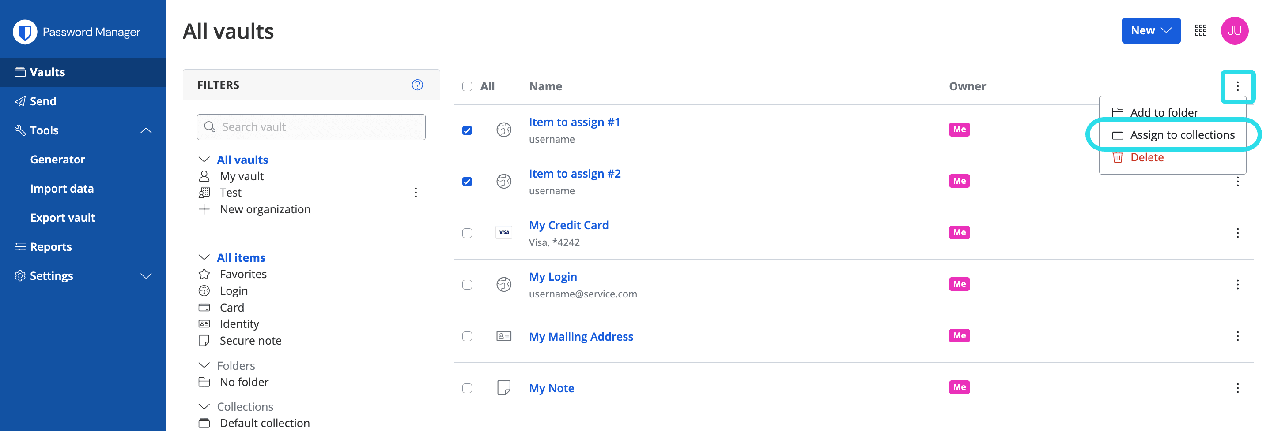Screen dimensions: 1270x431
Task: Choose Add to folder from the menu
Action: (1164, 112)
